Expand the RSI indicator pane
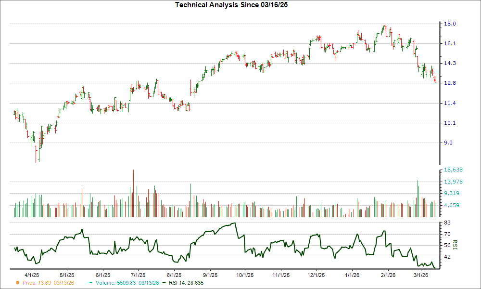The width and height of the screenshot is (481, 289). coord(226,243)
